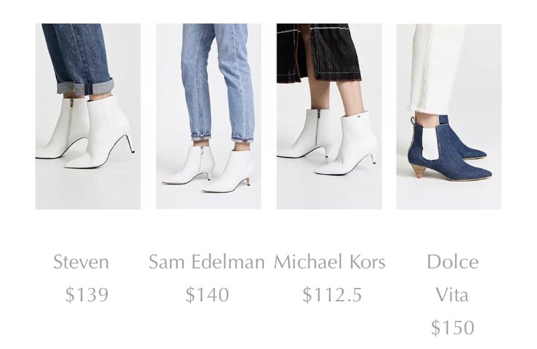Select the $139 price

(x=87, y=295)
